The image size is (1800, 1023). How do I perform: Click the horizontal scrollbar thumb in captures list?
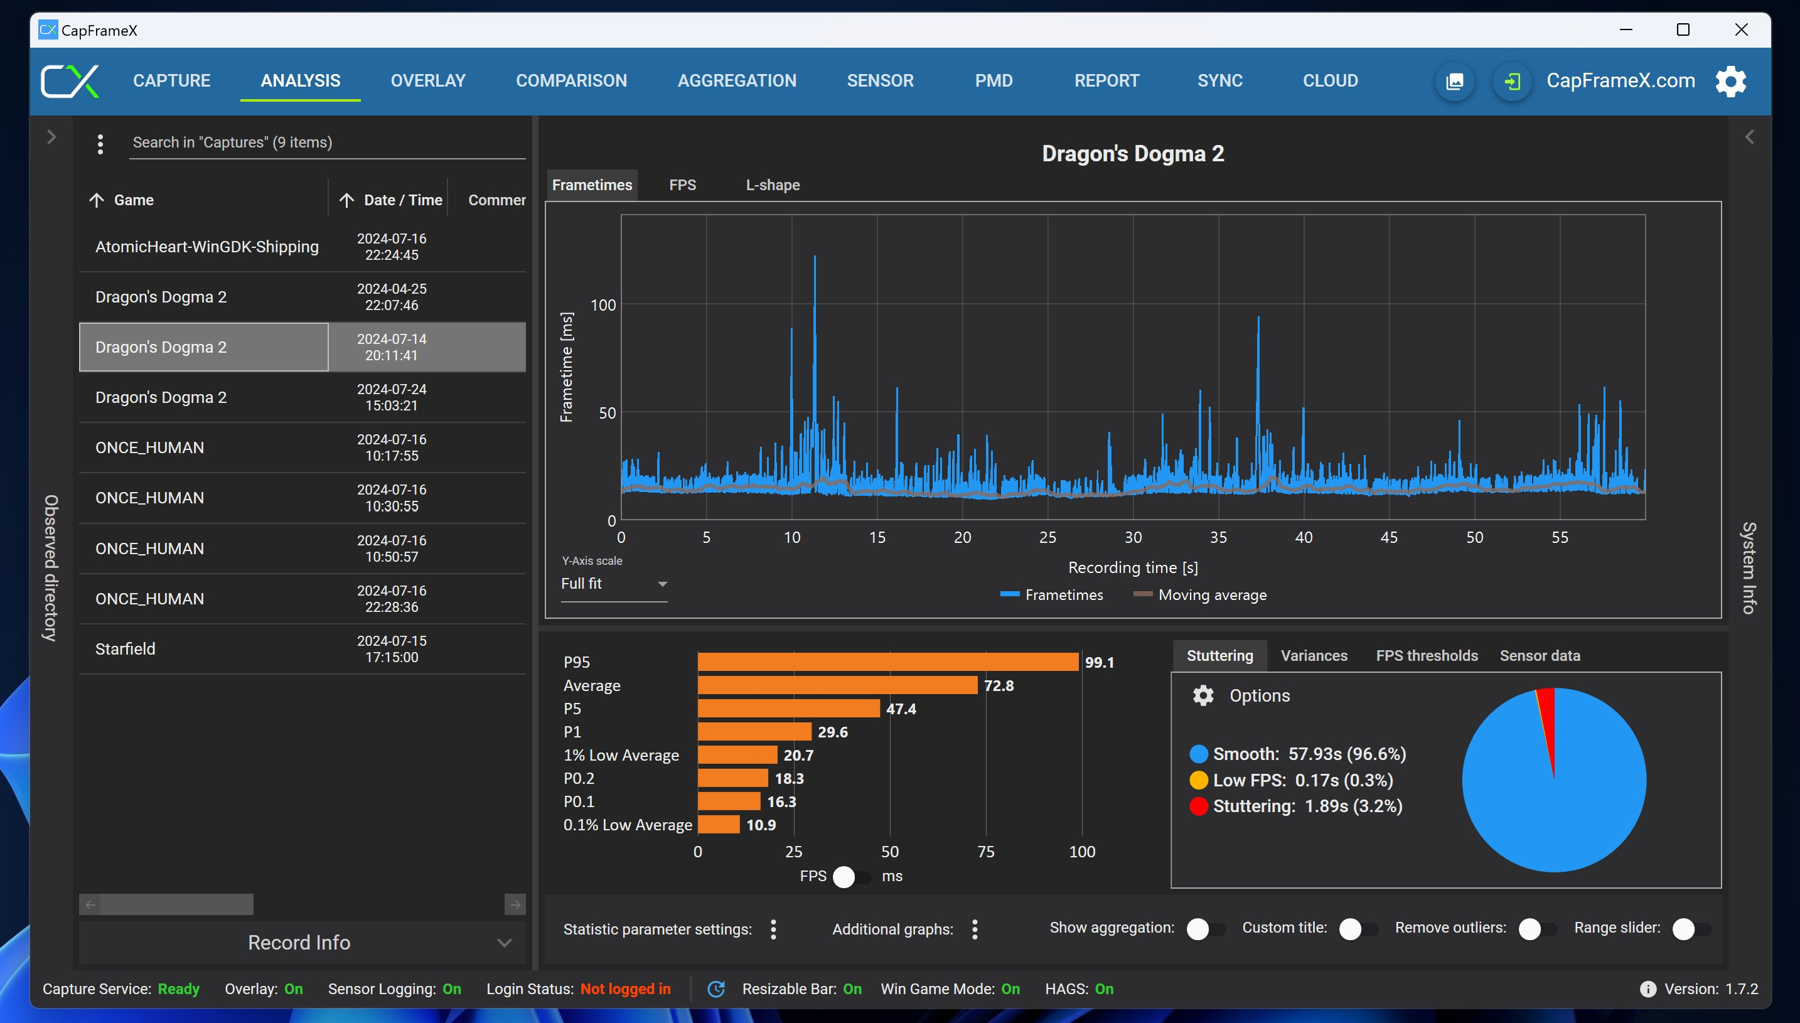(x=177, y=904)
